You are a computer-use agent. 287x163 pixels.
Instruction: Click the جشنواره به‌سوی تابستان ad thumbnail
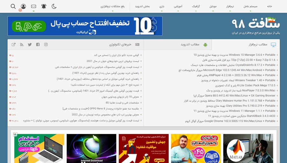coord(196,148)
